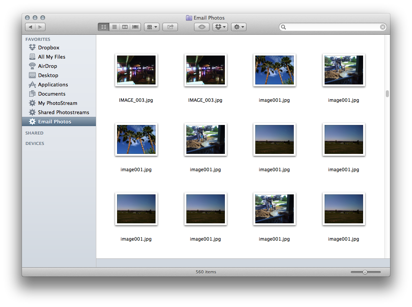Click the Documents sidebar icon
The width and height of the screenshot is (412, 307).
[x=32, y=94]
